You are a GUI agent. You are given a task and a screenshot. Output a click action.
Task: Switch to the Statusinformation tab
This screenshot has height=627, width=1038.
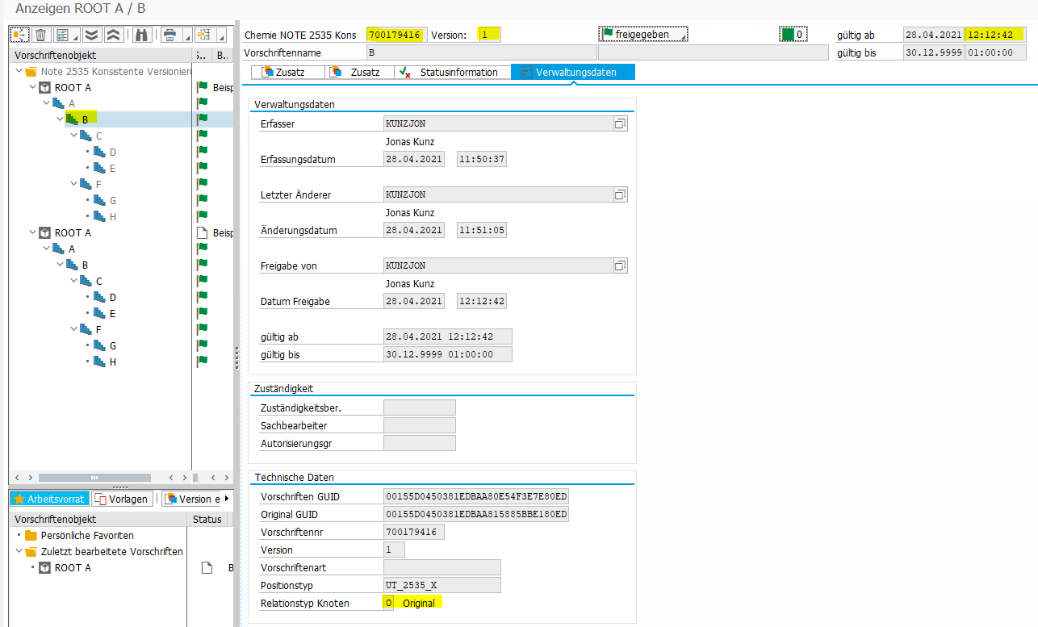coord(458,72)
